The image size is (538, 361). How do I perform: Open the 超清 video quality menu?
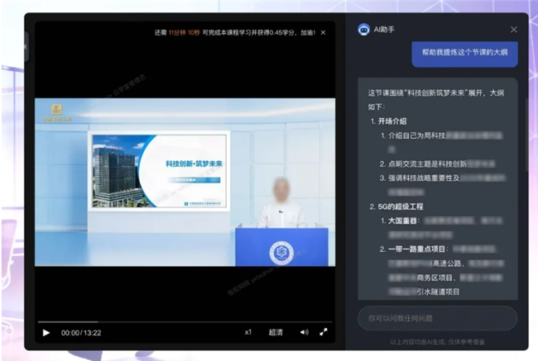click(276, 332)
